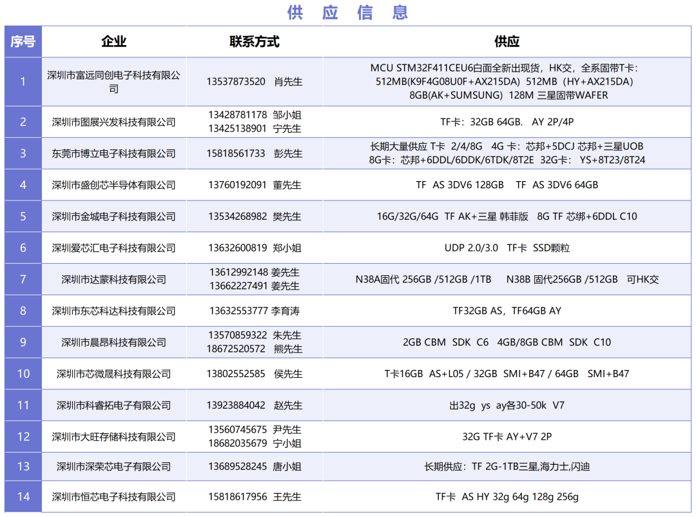Select supply text 出32g ys ay各30-50k V7

(507, 405)
